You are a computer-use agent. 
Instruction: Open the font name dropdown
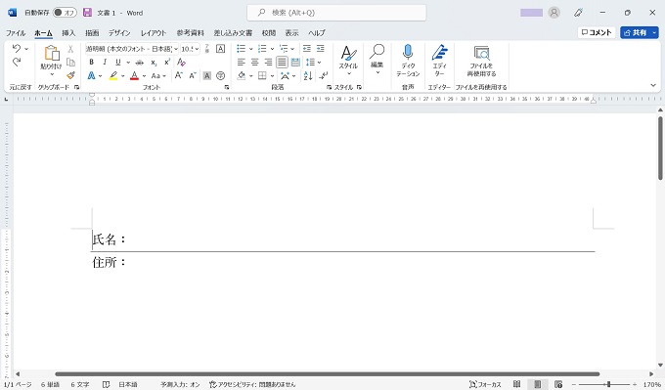point(176,49)
